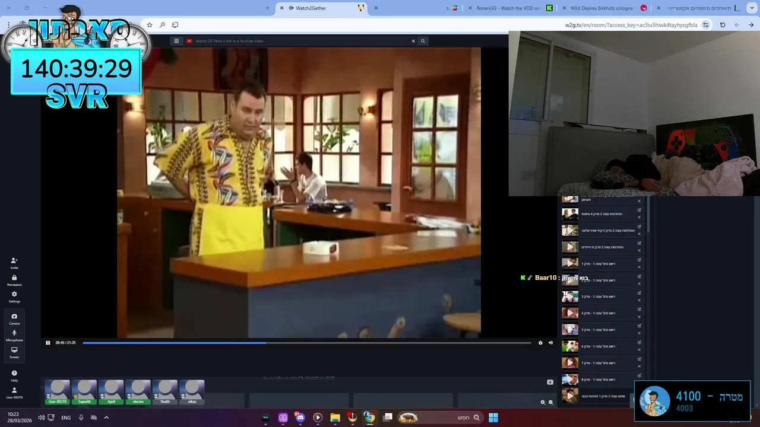The height and width of the screenshot is (427, 760).
Task: Start Screen sharing from the sidebar
Action: [14, 352]
